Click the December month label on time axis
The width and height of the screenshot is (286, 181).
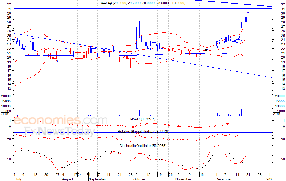point(224,179)
